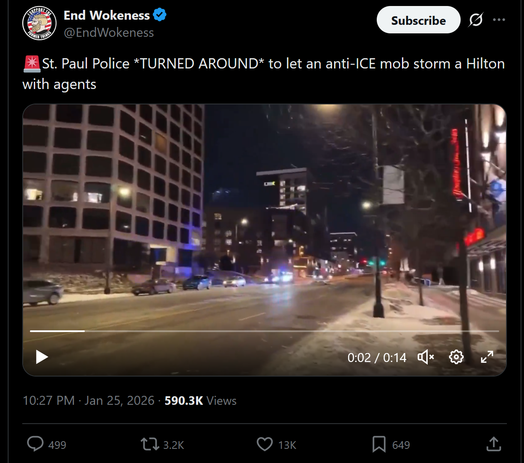Bookmark the post with the bookmark icon
Image resolution: width=524 pixels, height=463 pixels.
[379, 444]
